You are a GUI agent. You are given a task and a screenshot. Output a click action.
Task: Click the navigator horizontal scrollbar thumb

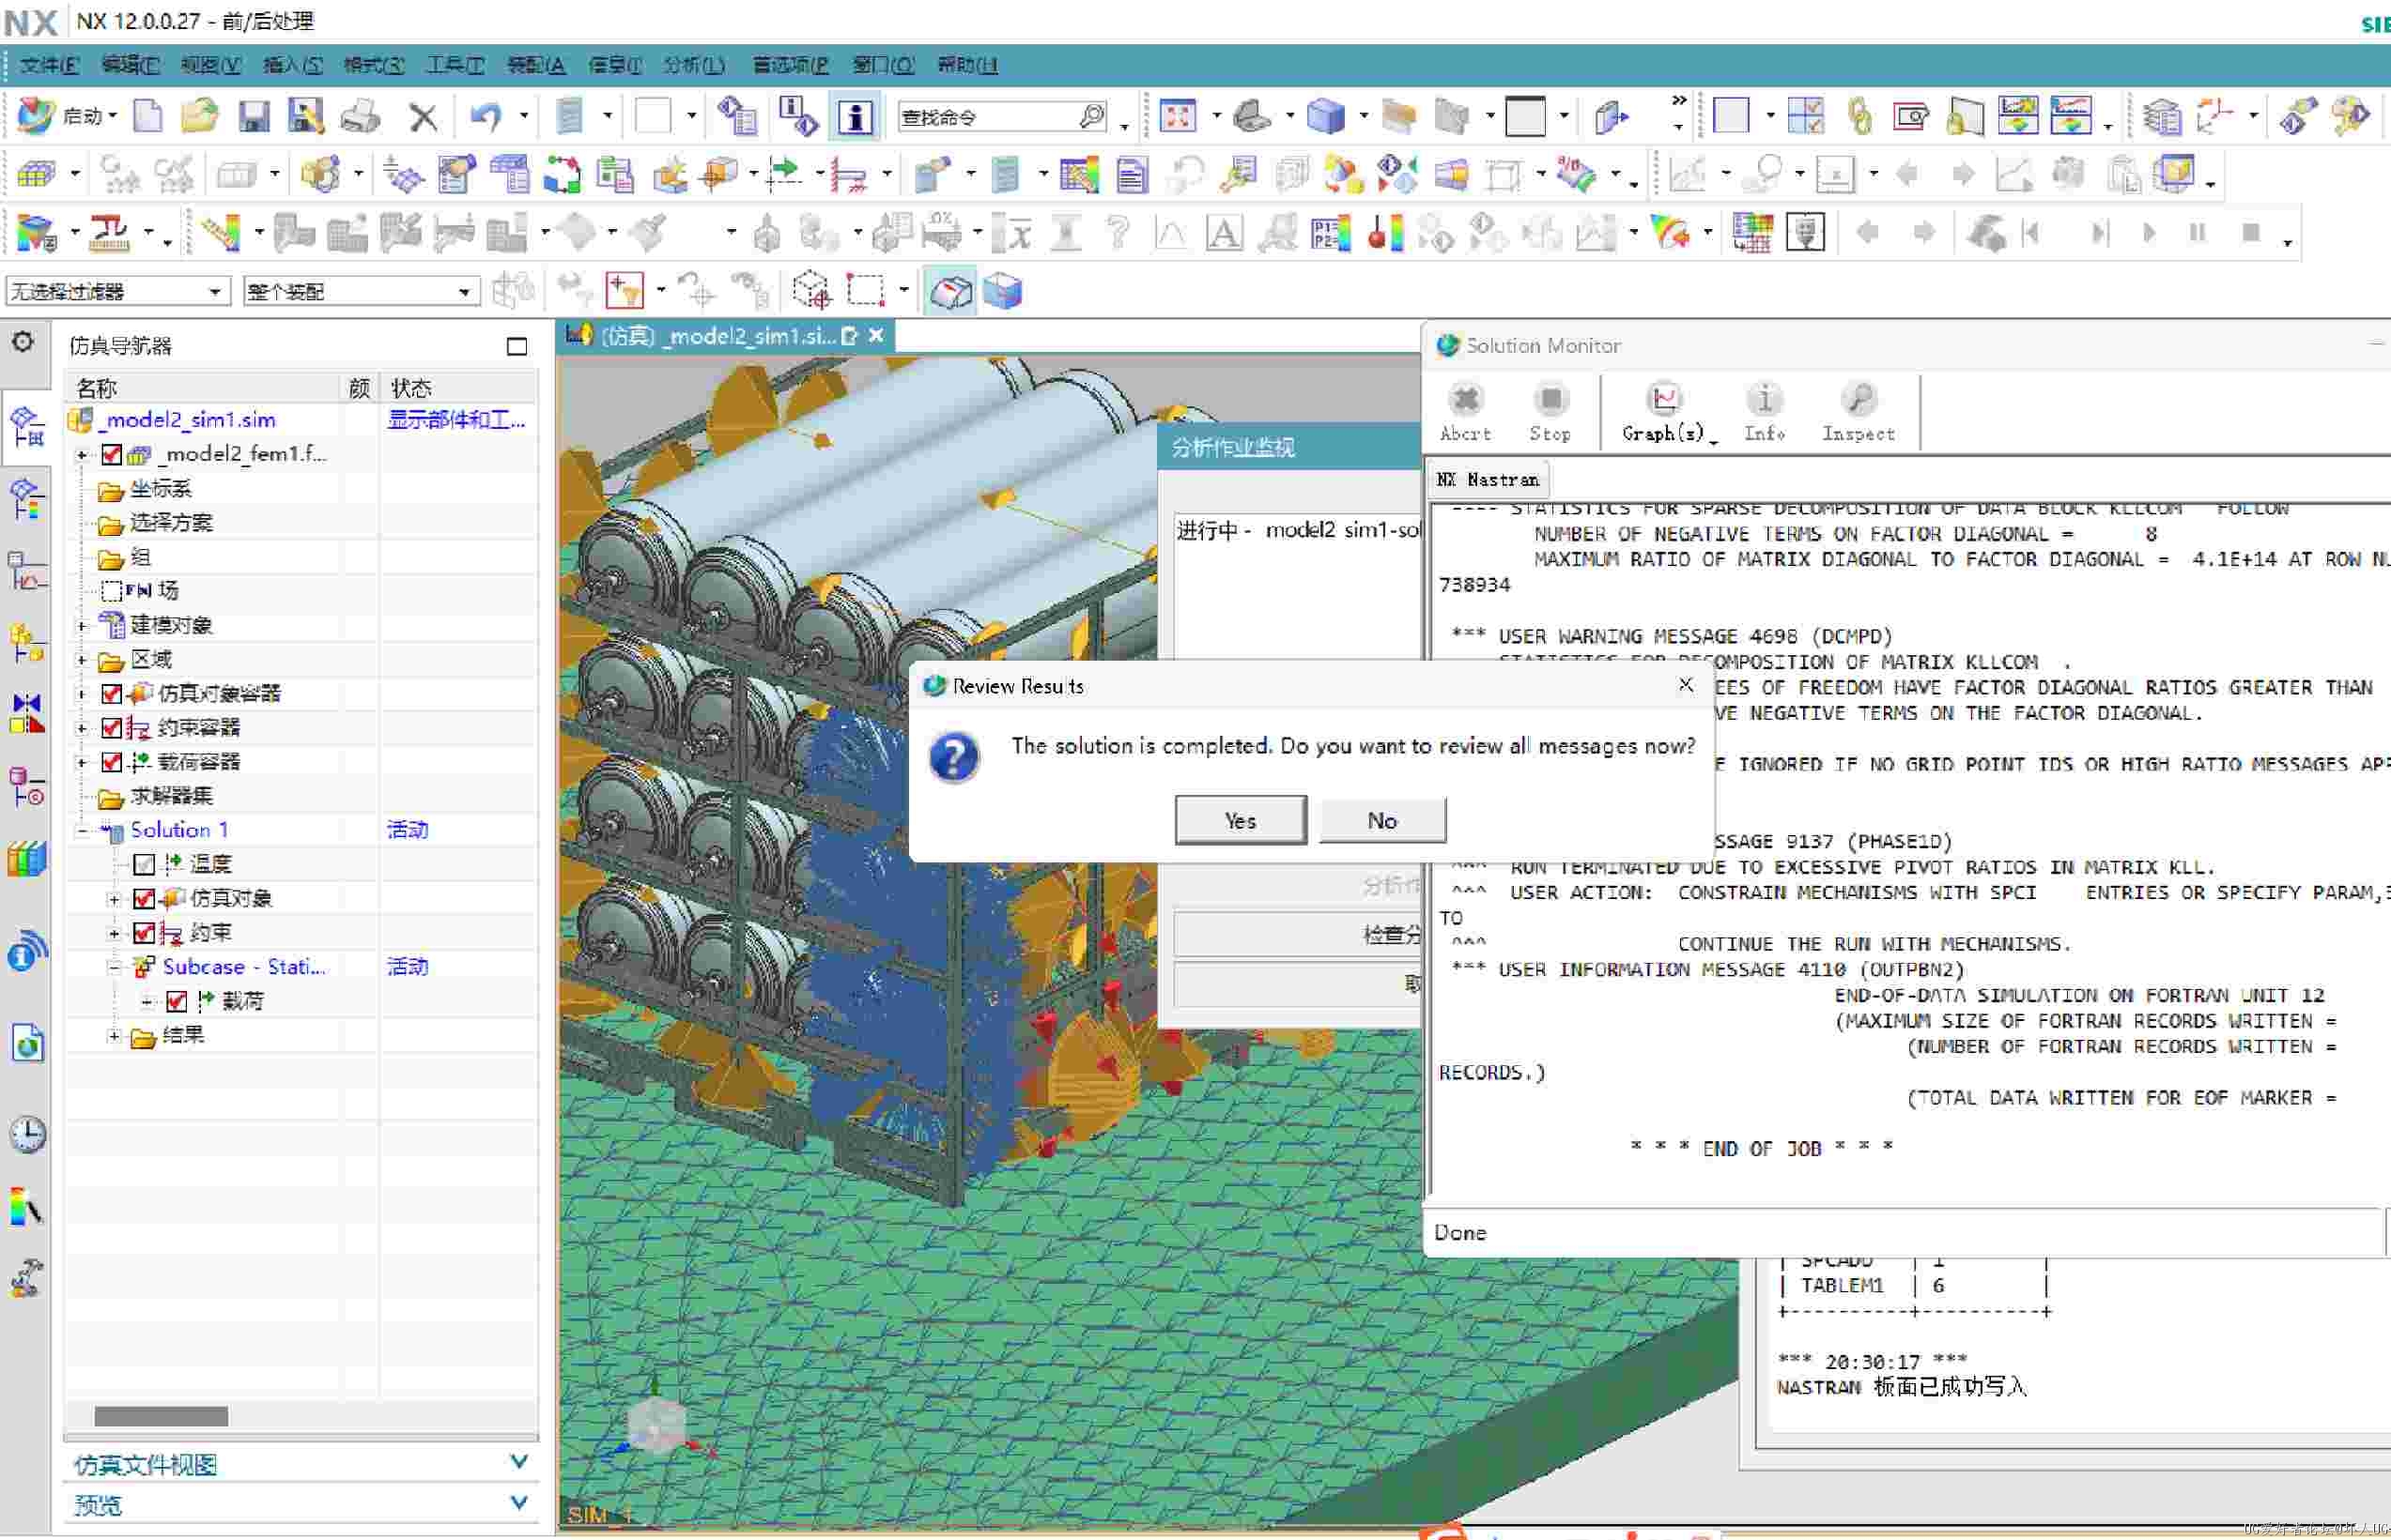coord(162,1416)
